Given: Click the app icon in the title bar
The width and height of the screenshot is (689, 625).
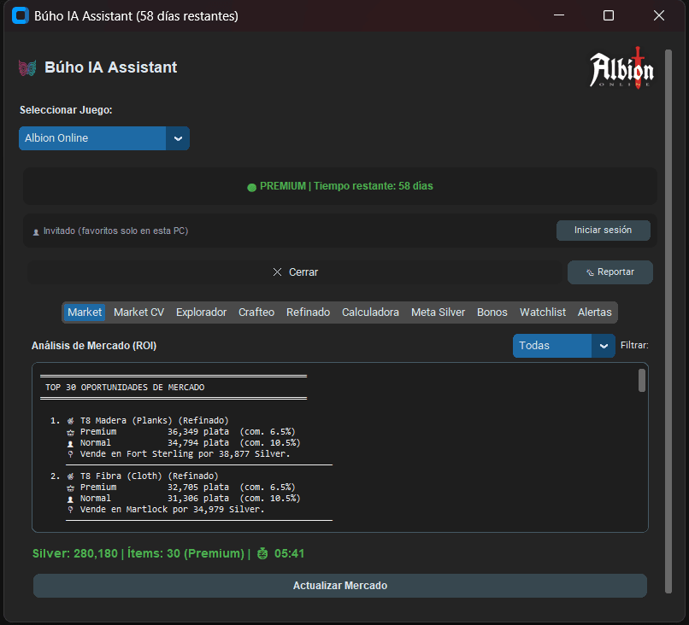Looking at the screenshot, I should [21, 16].
